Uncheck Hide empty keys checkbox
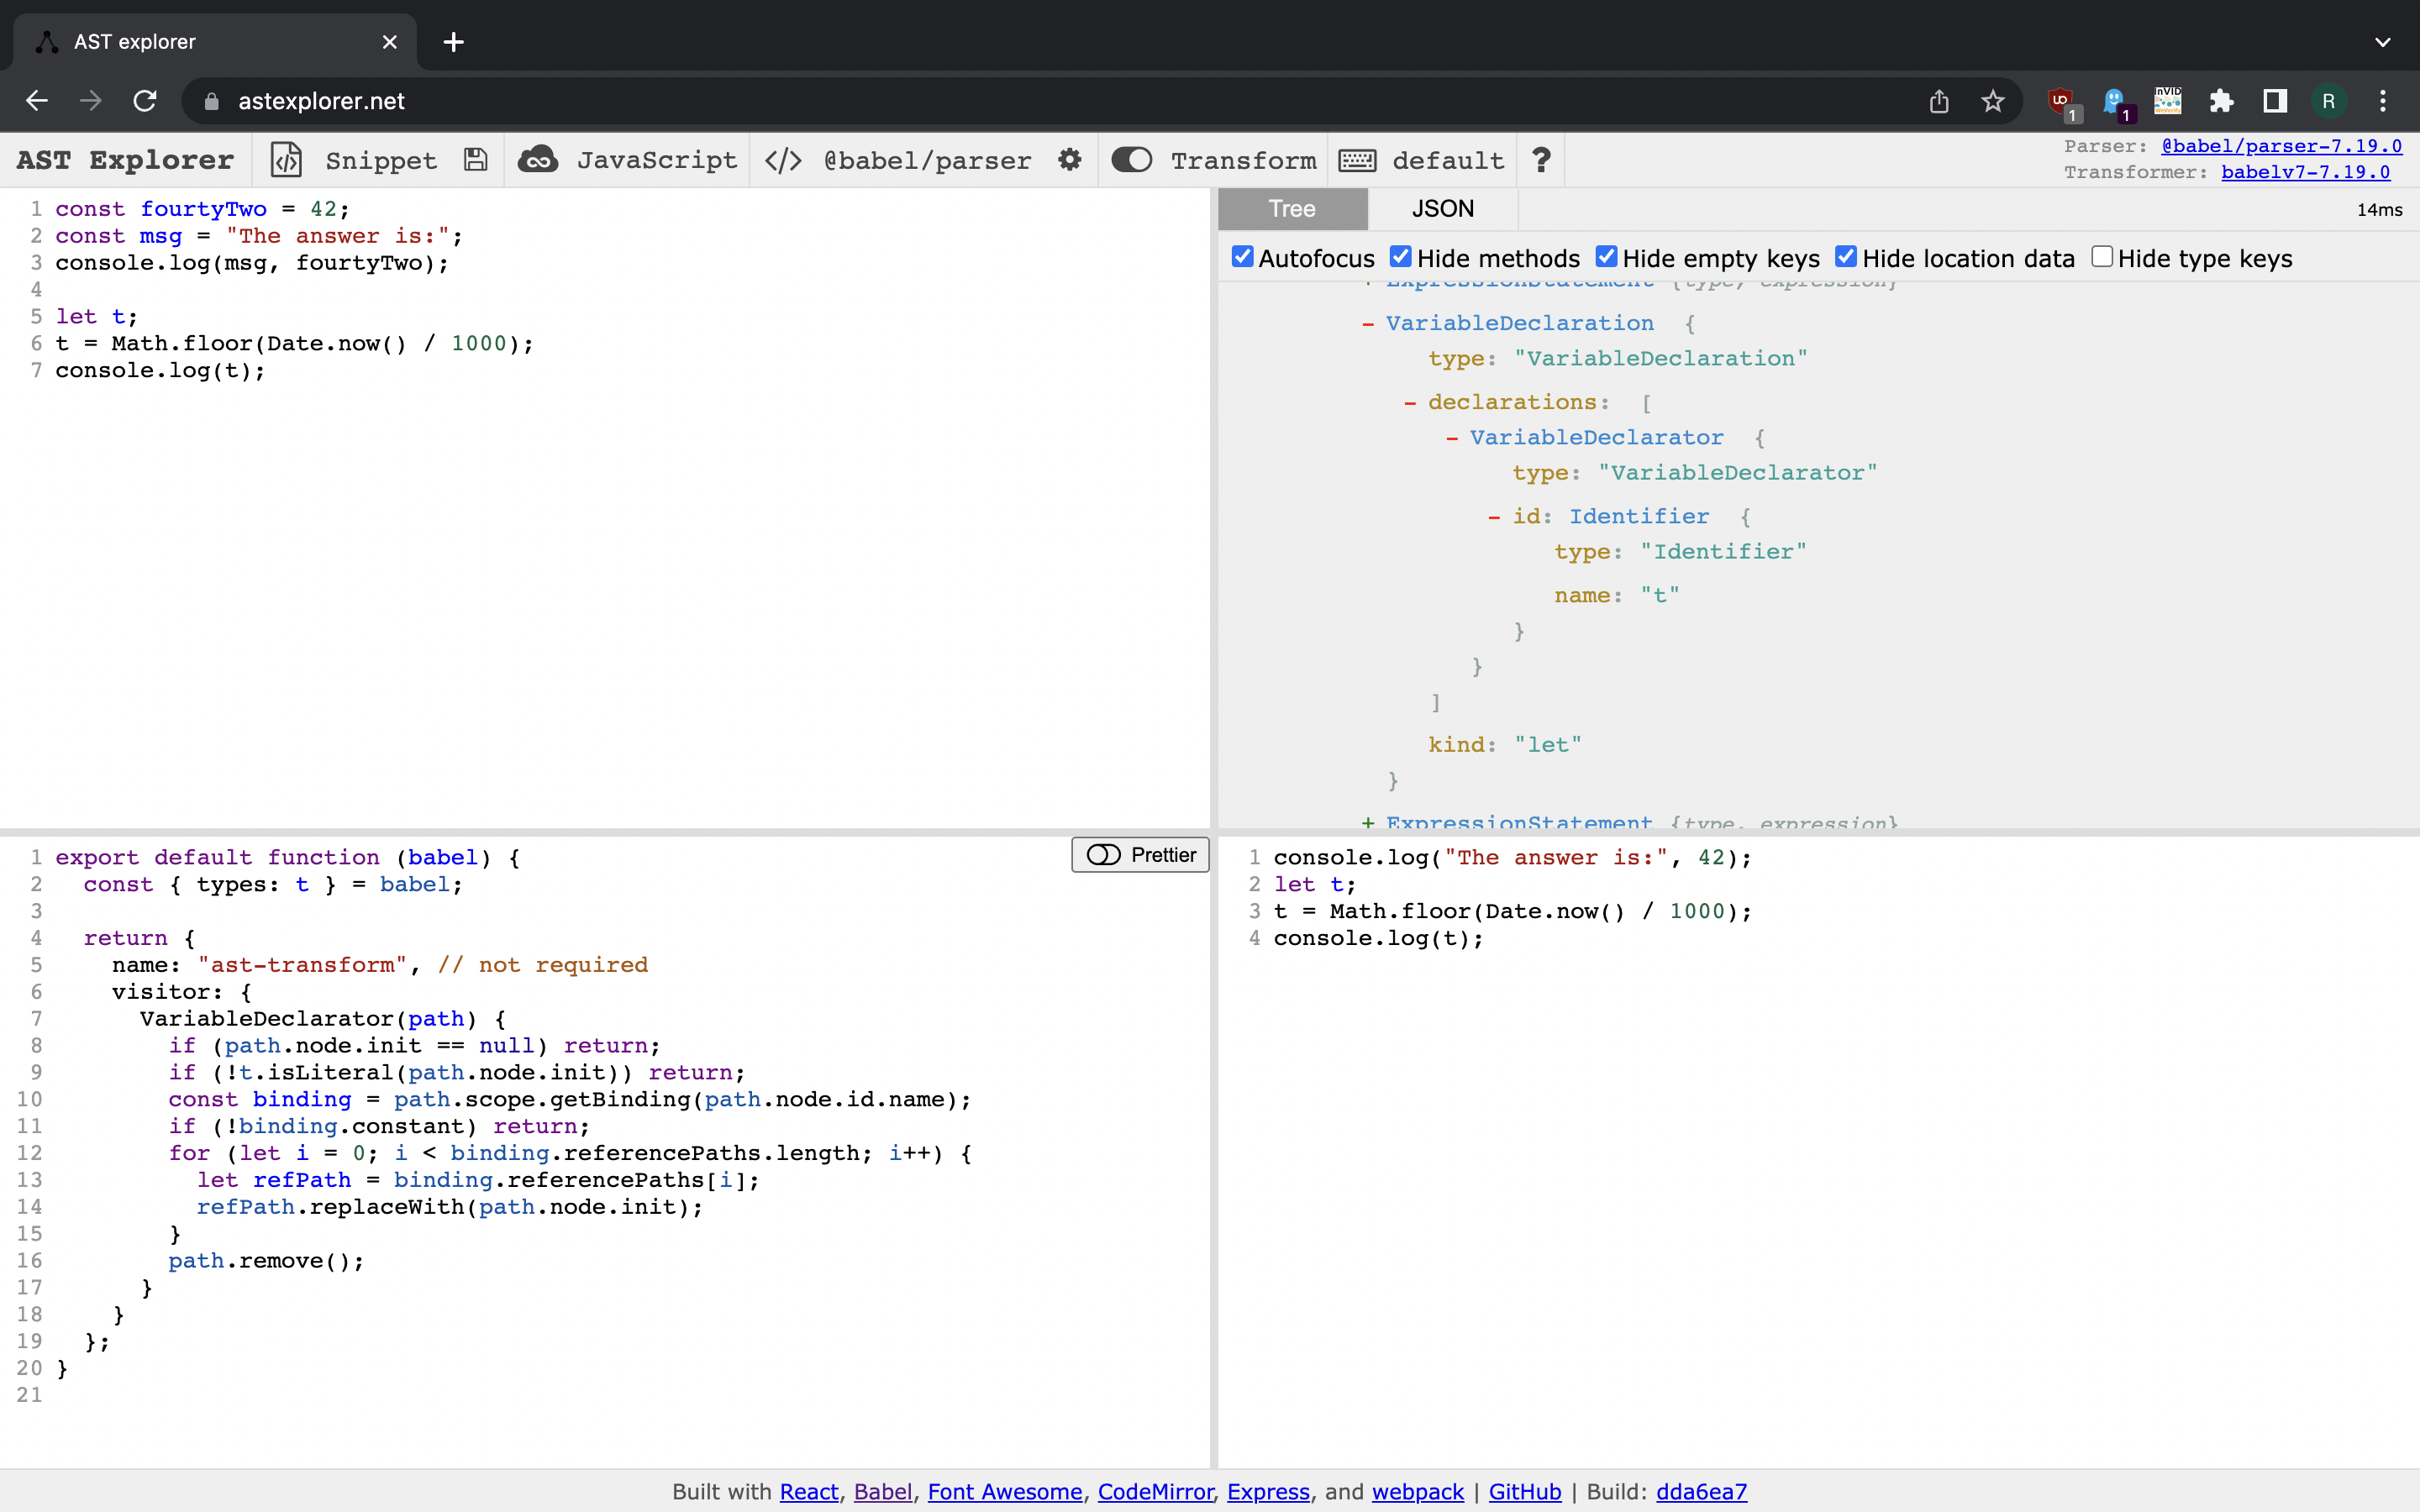 coord(1606,257)
